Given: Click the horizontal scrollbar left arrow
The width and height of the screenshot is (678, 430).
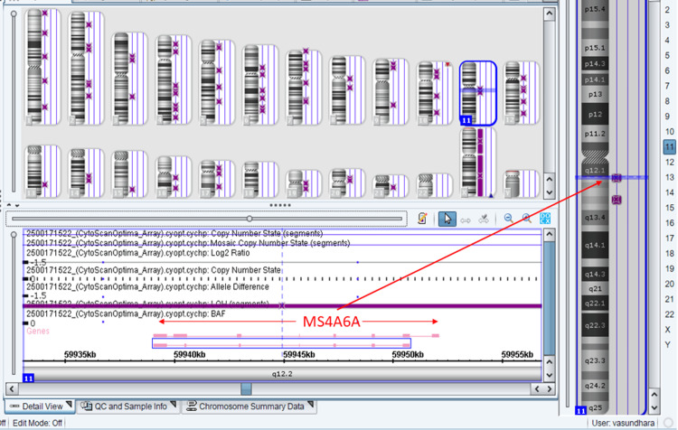Looking at the screenshot, I should [12, 388].
